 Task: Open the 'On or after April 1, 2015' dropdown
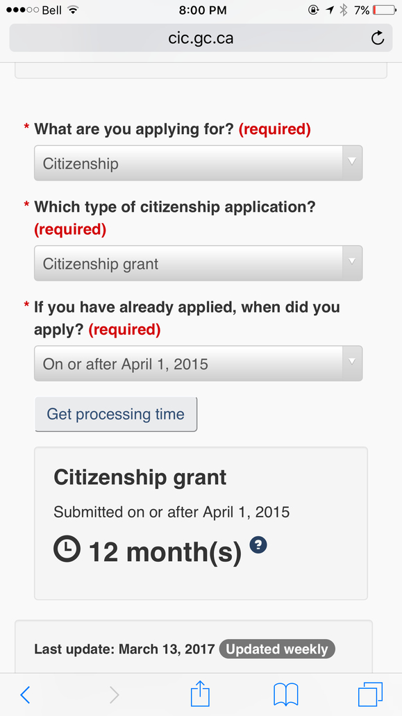pyautogui.click(x=199, y=363)
